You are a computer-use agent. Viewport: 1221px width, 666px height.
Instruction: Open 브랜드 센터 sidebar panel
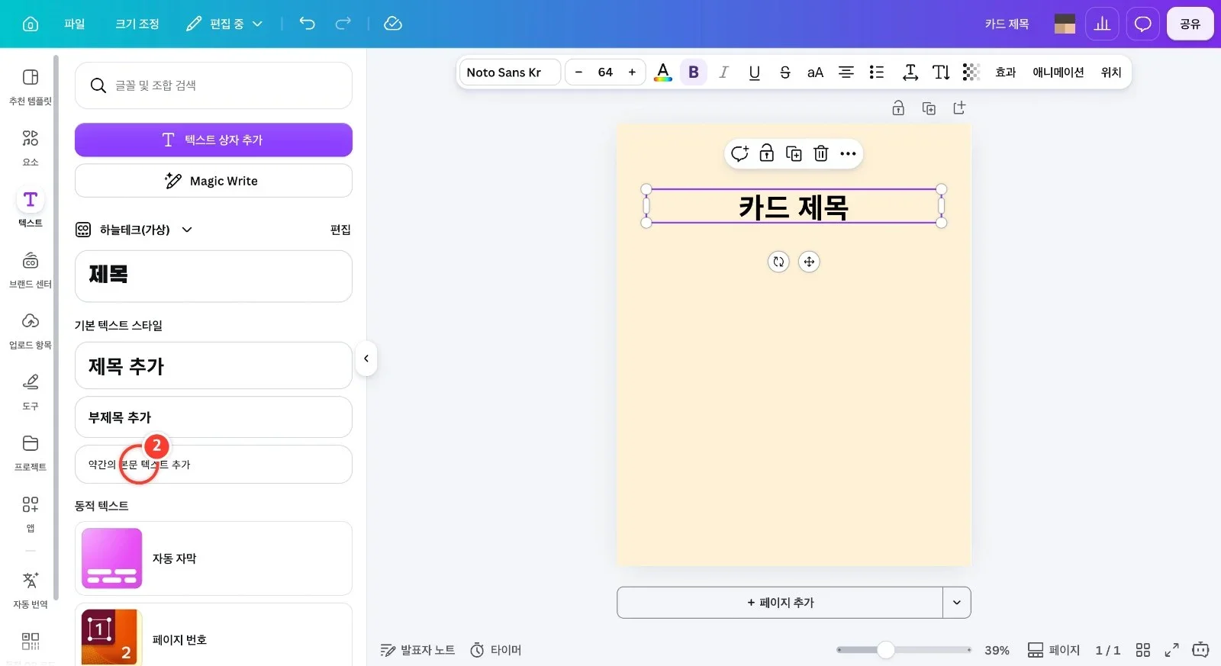(x=31, y=270)
